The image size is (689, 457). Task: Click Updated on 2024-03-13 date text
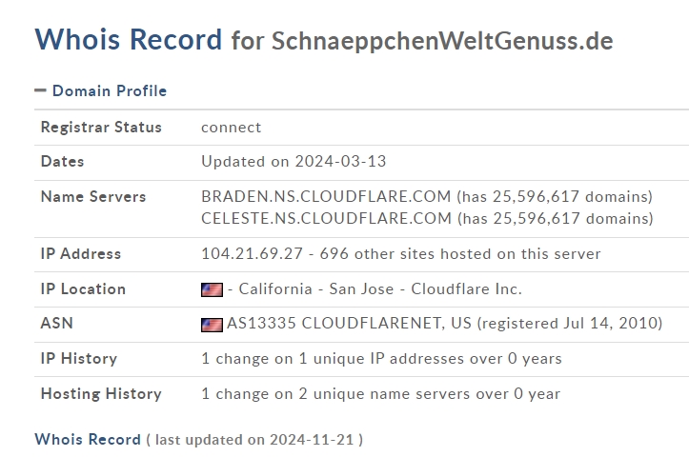[294, 162]
